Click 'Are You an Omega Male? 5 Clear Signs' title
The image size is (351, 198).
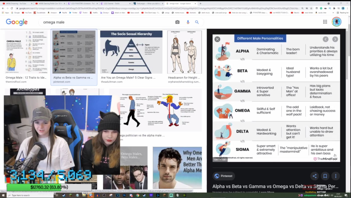tap(128, 78)
